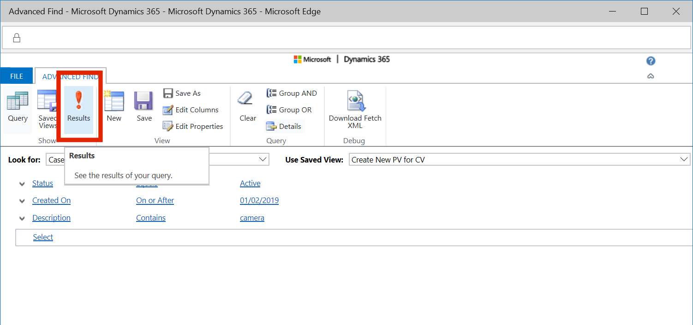
Task: Apply Group AND to rows
Action: (x=292, y=93)
